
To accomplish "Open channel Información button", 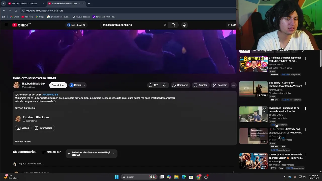I will point(44,128).
